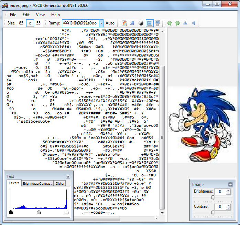Flip image vertically with blue triangles icon

pyautogui.click(x=194, y=23)
